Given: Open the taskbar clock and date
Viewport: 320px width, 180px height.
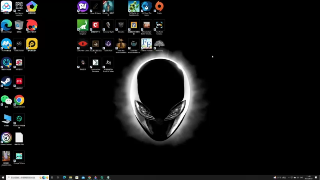Looking at the screenshot, I should coord(308,178).
